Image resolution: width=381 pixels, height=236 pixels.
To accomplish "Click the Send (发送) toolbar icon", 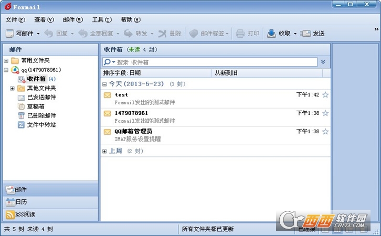I will [x=305, y=34].
